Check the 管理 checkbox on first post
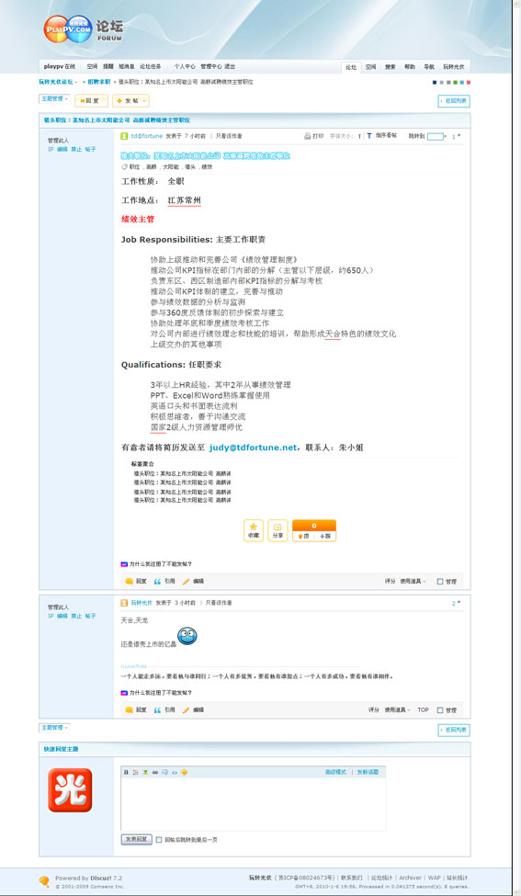Image resolution: width=521 pixels, height=896 pixels. pyautogui.click(x=440, y=581)
